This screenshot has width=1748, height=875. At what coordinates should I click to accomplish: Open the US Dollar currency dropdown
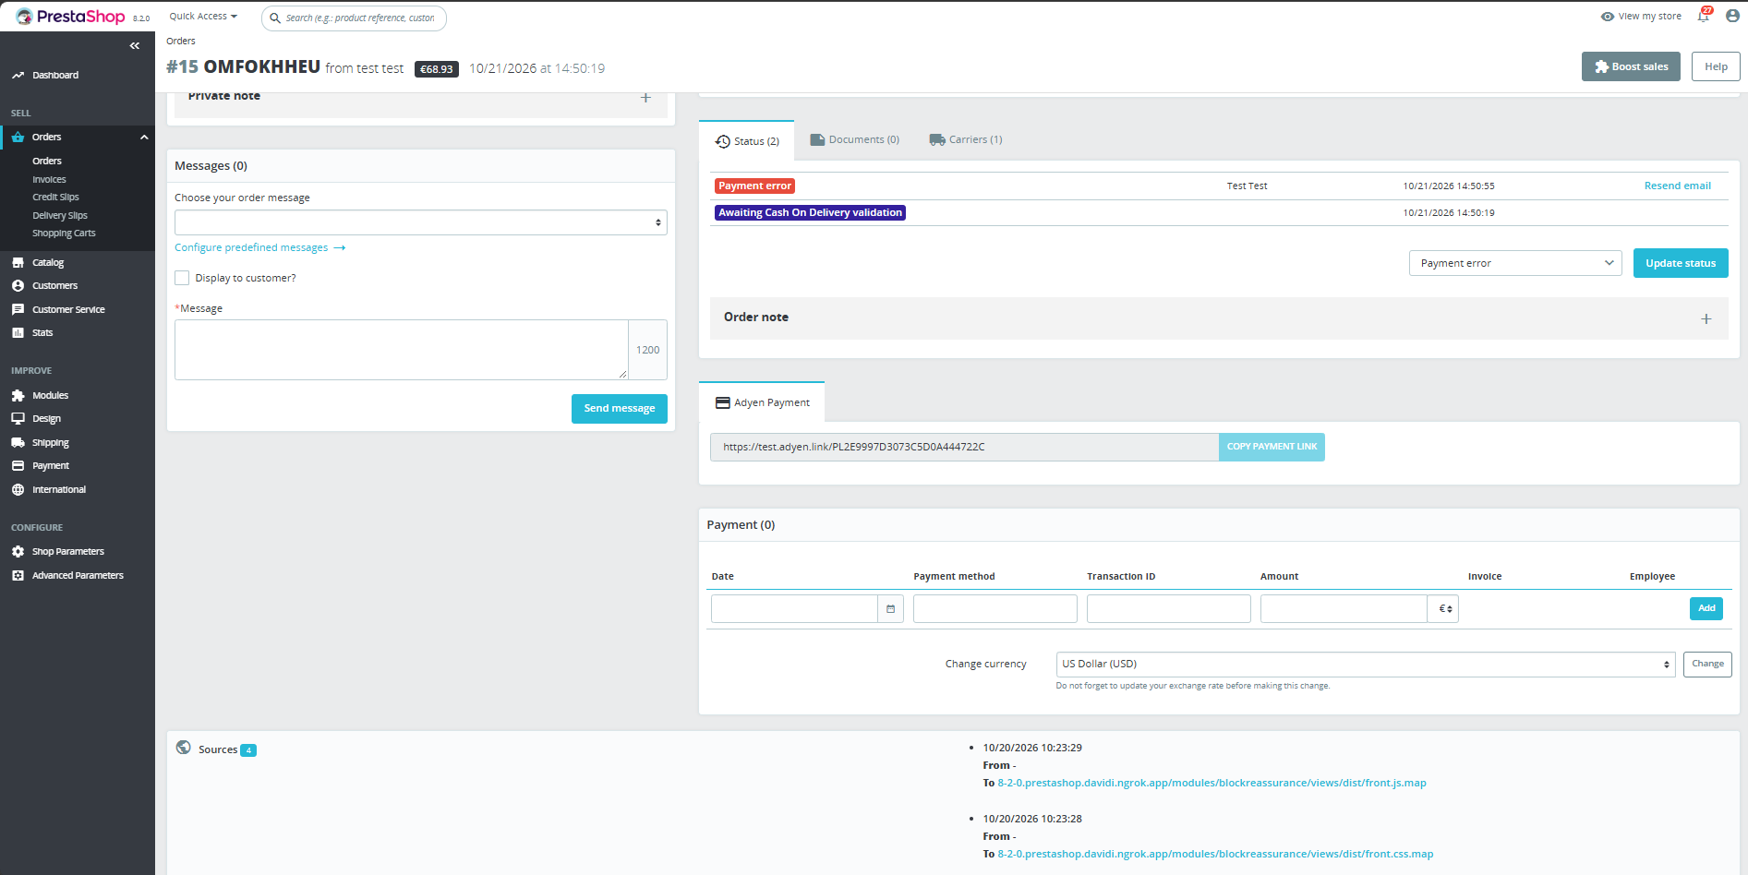pyautogui.click(x=1366, y=665)
